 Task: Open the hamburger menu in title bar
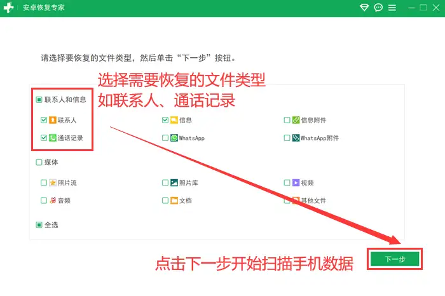coord(392,8)
